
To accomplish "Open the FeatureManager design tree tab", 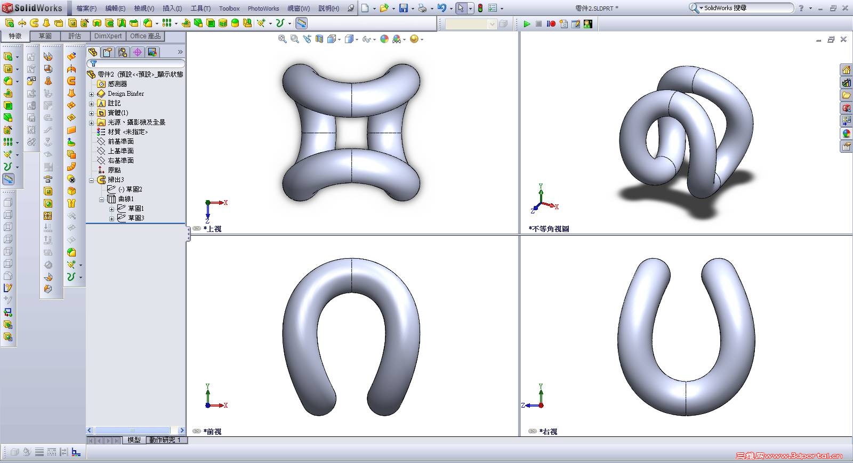I will [x=93, y=52].
